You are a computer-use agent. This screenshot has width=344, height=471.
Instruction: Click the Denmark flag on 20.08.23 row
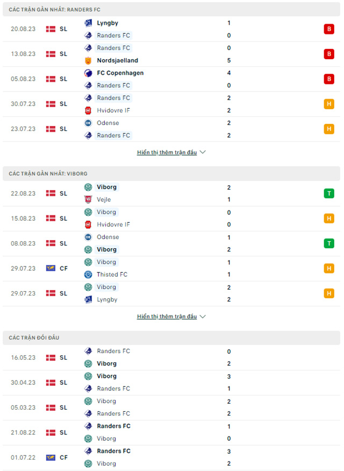pyautogui.click(x=51, y=29)
